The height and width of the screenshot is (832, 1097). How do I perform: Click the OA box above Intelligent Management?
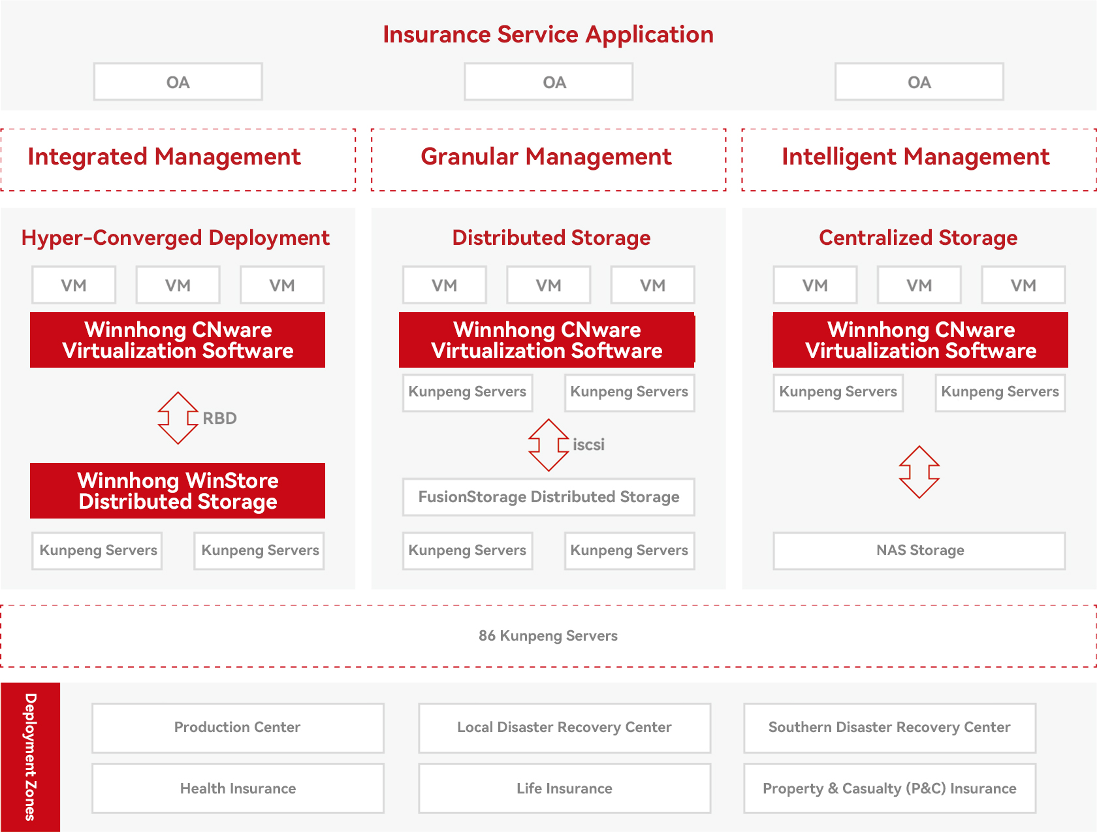click(x=919, y=82)
